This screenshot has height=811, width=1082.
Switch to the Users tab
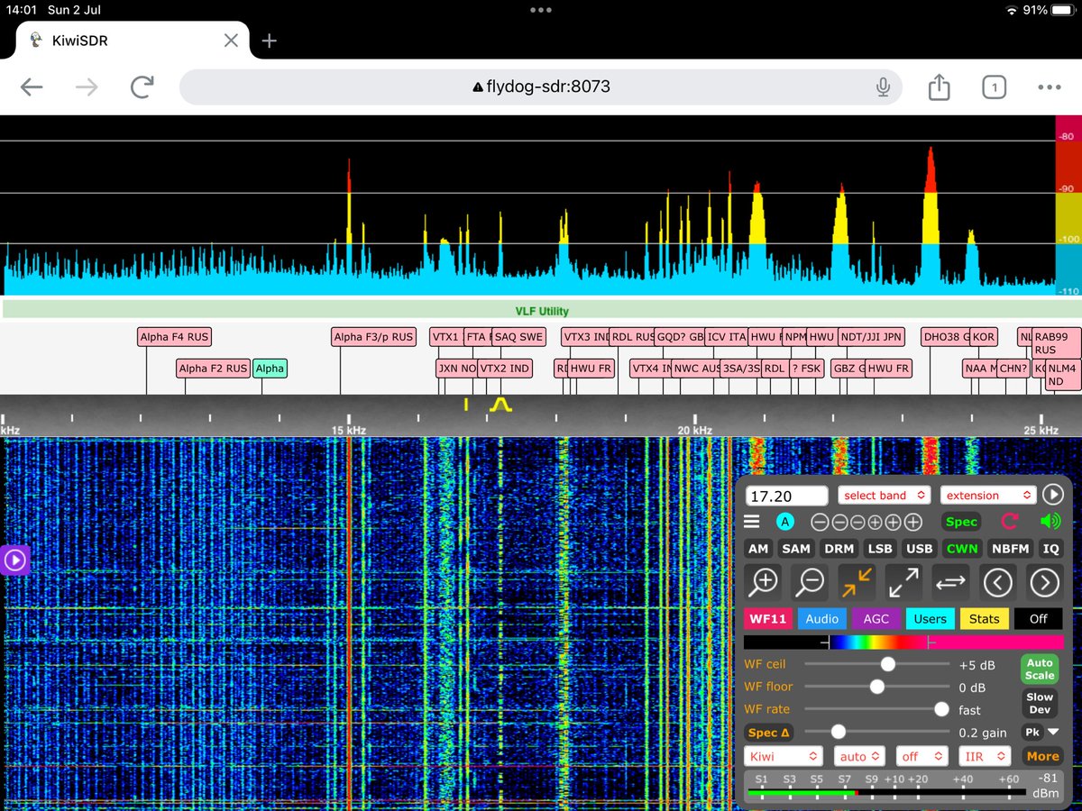(x=930, y=618)
